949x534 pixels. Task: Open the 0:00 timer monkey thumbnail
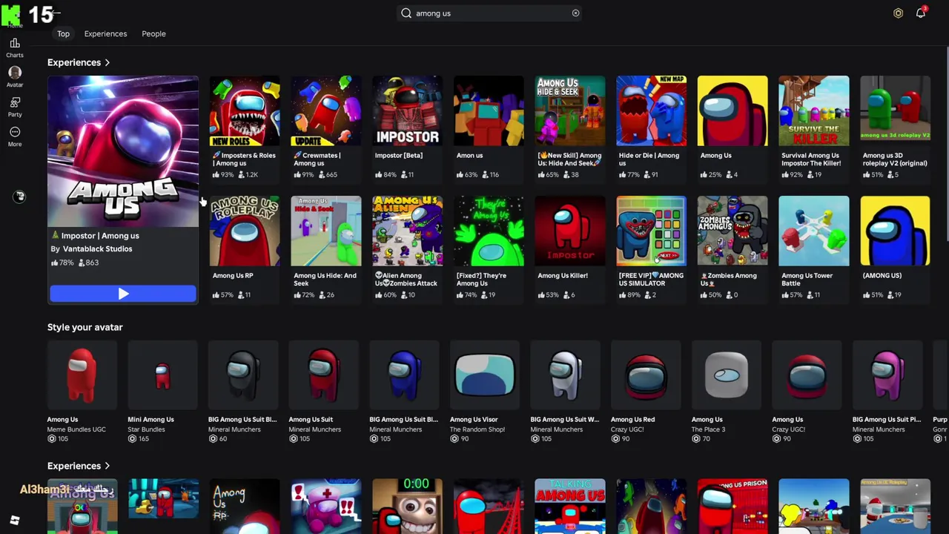(407, 507)
